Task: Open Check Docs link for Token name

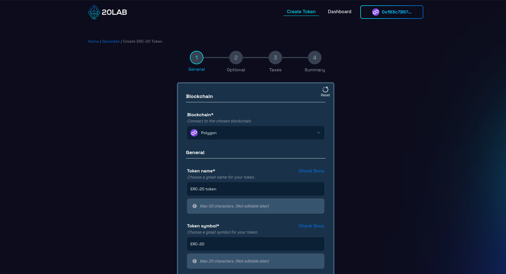Action: click(x=311, y=171)
